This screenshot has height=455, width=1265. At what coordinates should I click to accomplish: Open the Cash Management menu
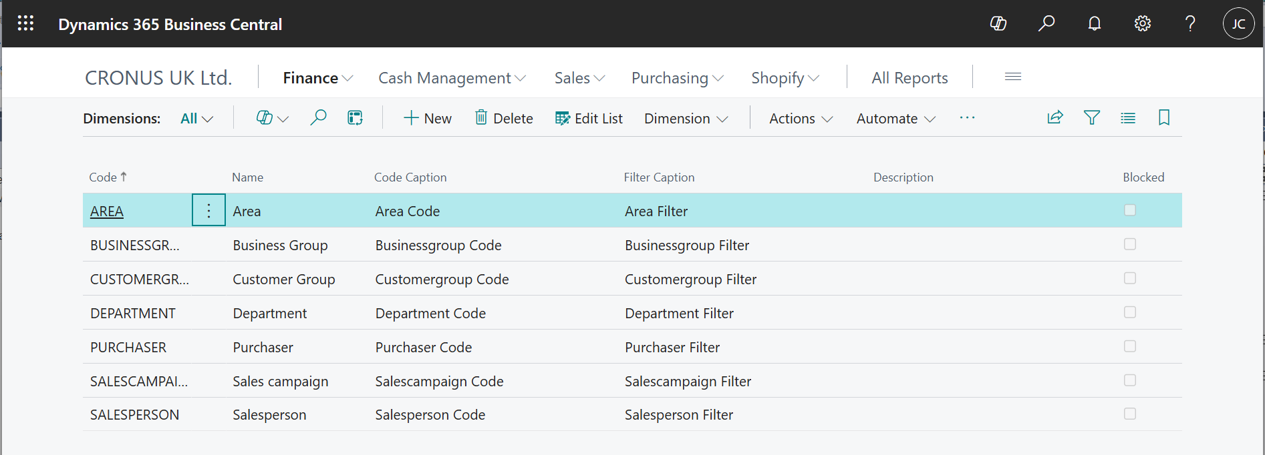coord(452,78)
